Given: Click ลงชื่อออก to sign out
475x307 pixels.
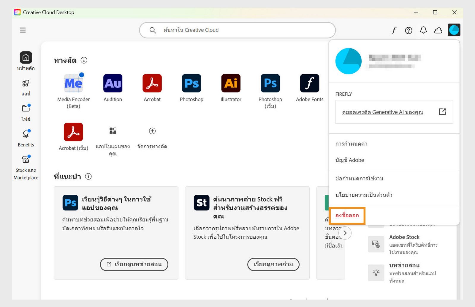Looking at the screenshot, I should click(347, 215).
